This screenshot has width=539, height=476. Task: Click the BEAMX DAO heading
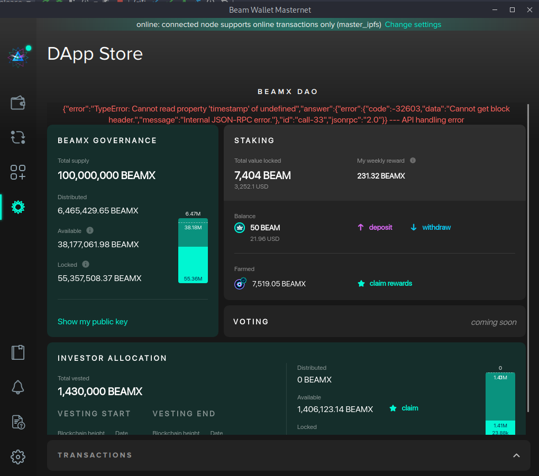[287, 92]
